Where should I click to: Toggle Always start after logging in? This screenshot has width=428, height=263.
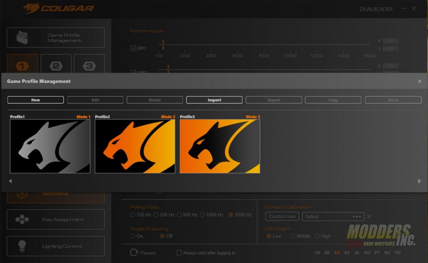click(179, 253)
